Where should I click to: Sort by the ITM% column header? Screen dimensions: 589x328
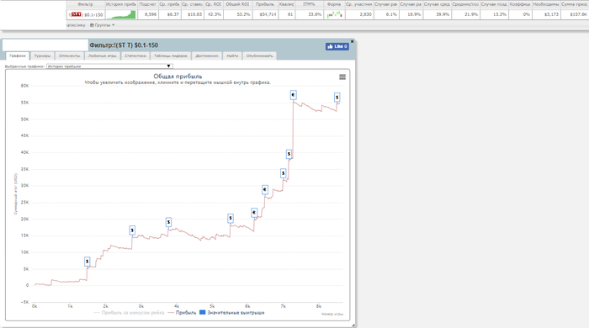309,4
